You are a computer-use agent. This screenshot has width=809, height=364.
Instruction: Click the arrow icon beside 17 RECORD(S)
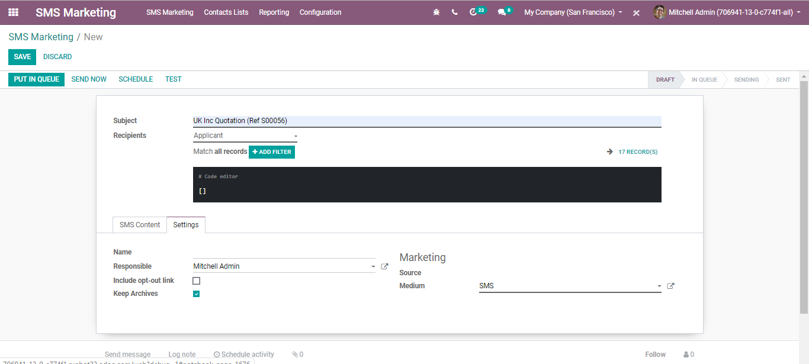point(610,152)
